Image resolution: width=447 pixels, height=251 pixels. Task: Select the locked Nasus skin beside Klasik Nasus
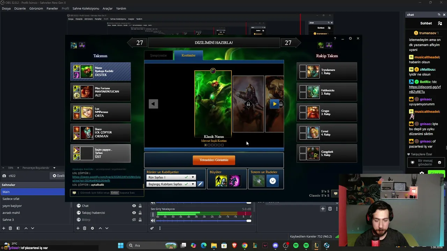click(x=248, y=104)
